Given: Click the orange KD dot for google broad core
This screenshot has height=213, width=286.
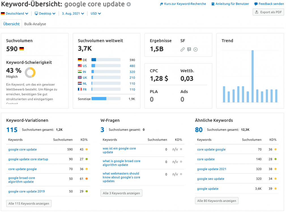Looking at the screenshot, I should click(87, 179).
